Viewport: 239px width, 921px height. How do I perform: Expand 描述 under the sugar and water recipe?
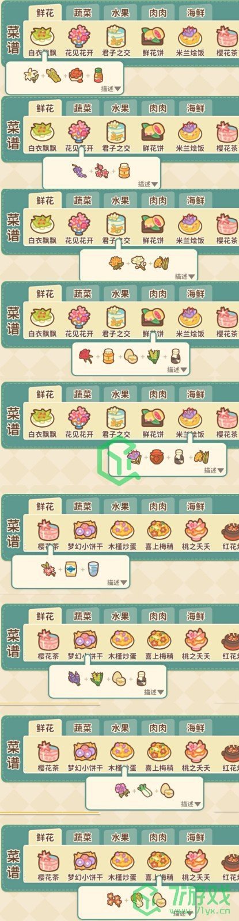[117, 583]
